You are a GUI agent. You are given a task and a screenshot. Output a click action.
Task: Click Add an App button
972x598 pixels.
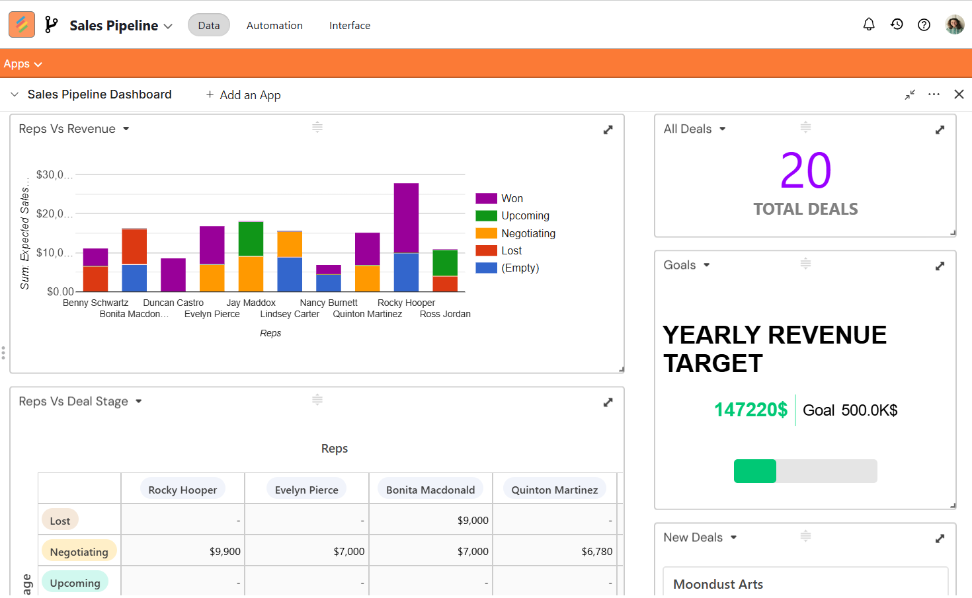click(x=243, y=95)
